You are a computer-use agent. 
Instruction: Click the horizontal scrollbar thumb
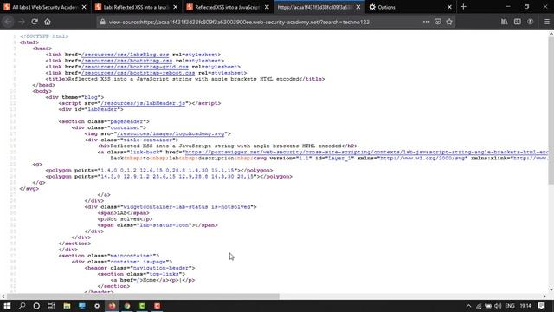pyautogui.click(x=143, y=296)
